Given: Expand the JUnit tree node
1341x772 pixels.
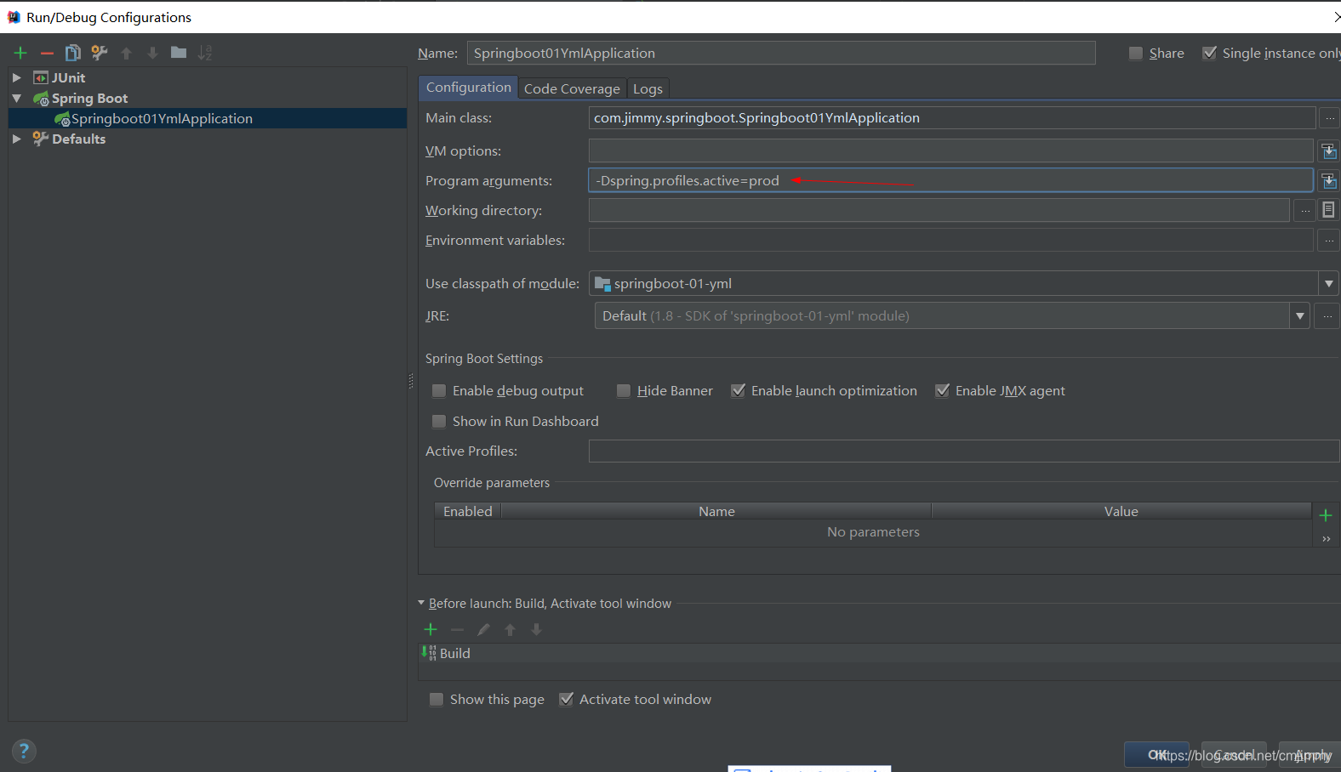Looking at the screenshot, I should (16, 77).
